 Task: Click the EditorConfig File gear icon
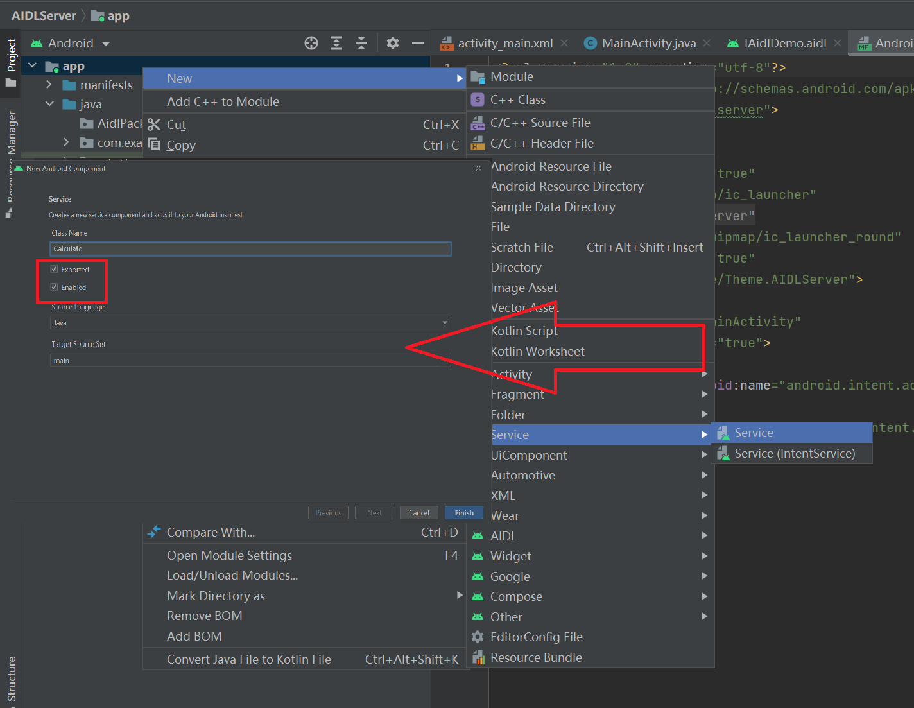(x=478, y=637)
